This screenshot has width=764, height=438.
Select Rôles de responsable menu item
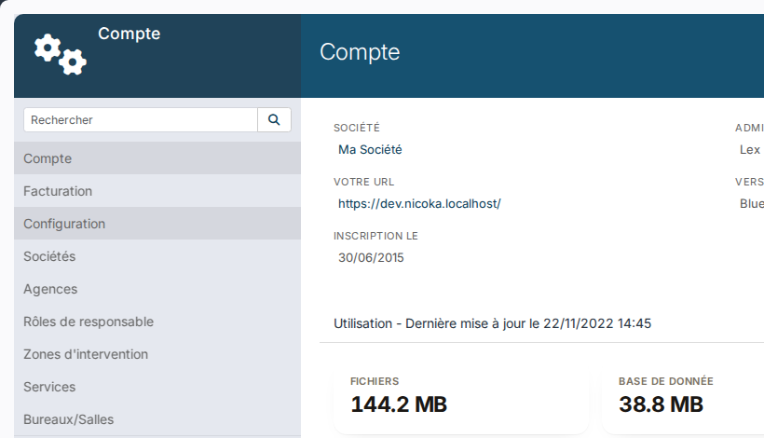157,322
